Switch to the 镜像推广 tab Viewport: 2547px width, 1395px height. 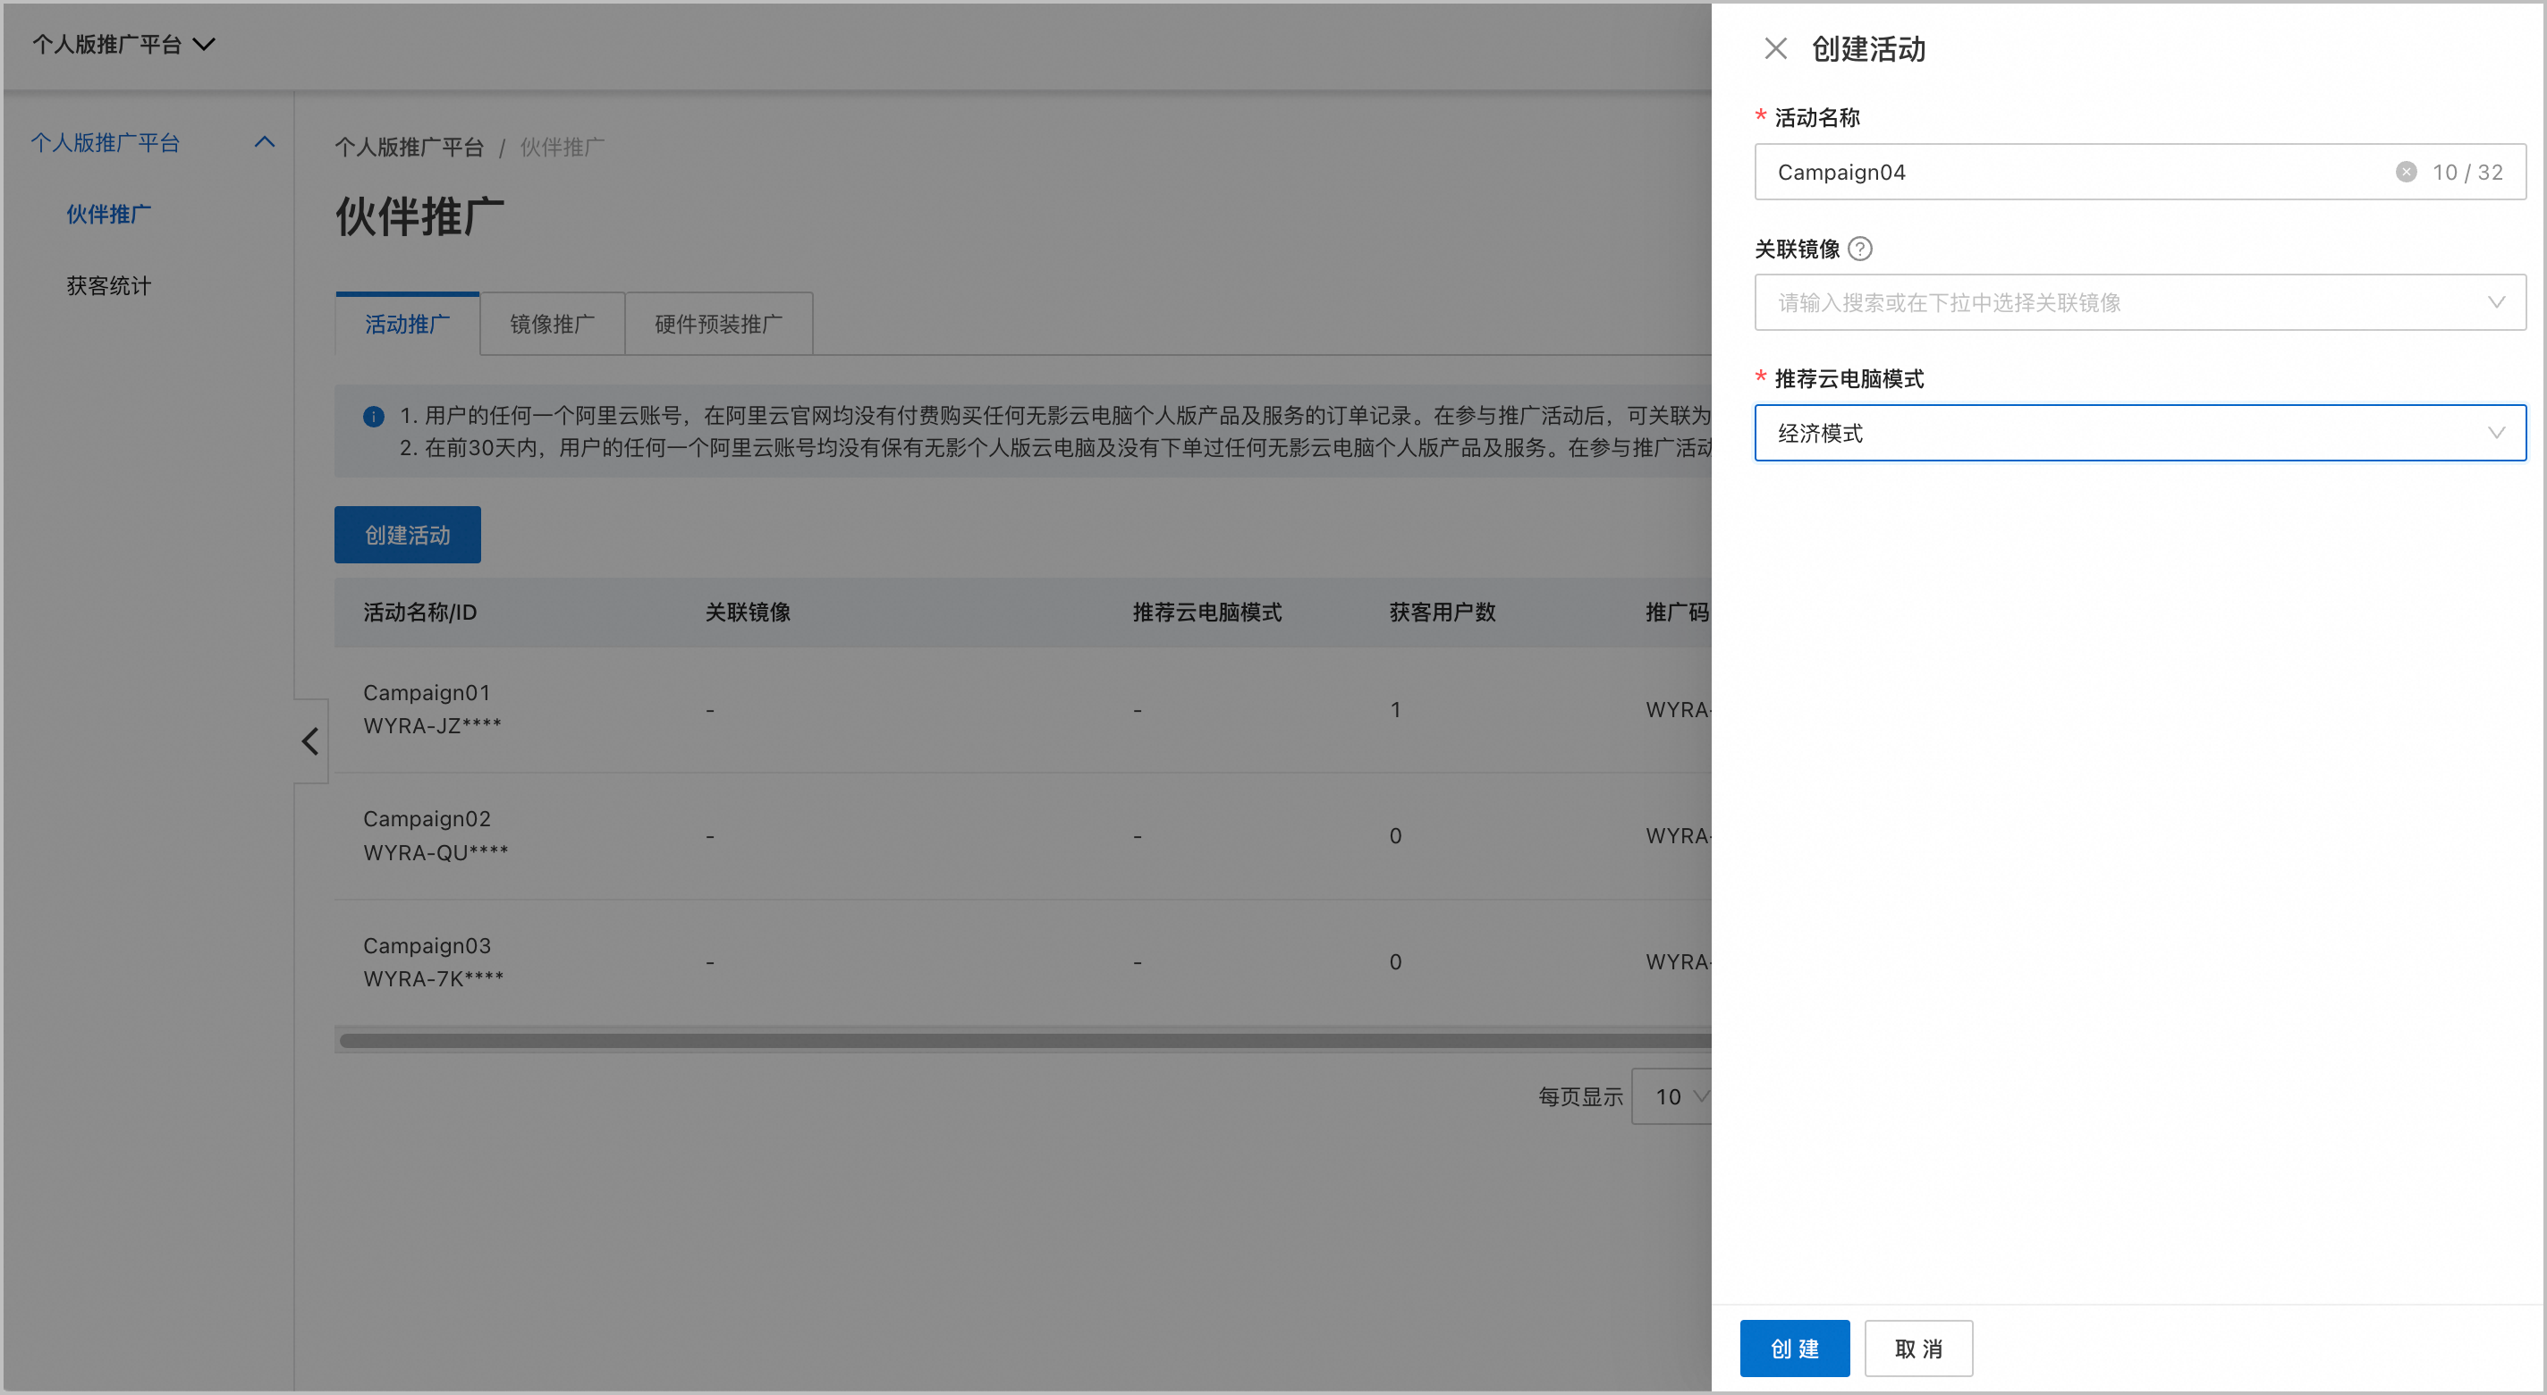[x=551, y=322]
